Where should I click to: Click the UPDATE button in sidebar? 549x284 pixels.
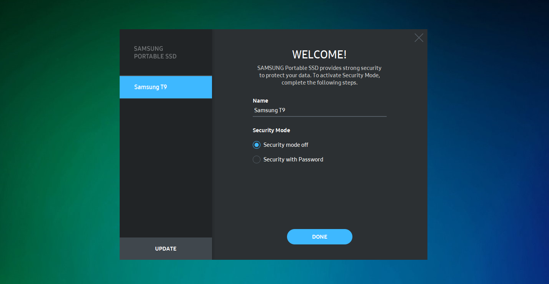click(166, 249)
